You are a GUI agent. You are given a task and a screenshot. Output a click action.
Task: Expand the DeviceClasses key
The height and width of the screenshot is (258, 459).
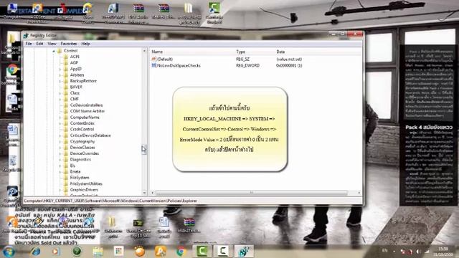coord(60,148)
